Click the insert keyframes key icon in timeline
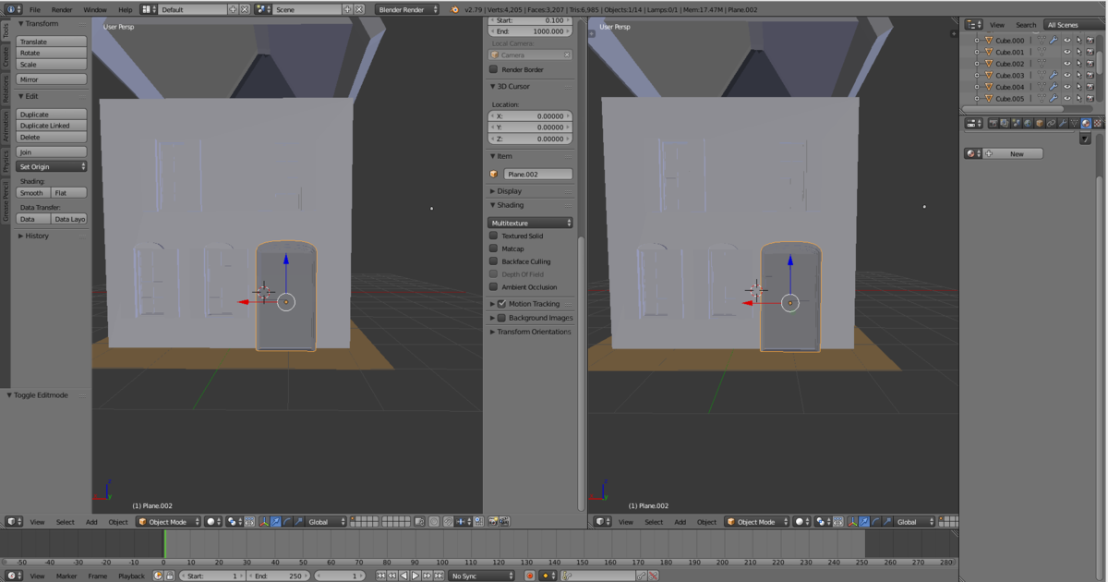This screenshot has width=1108, height=582. pos(640,576)
